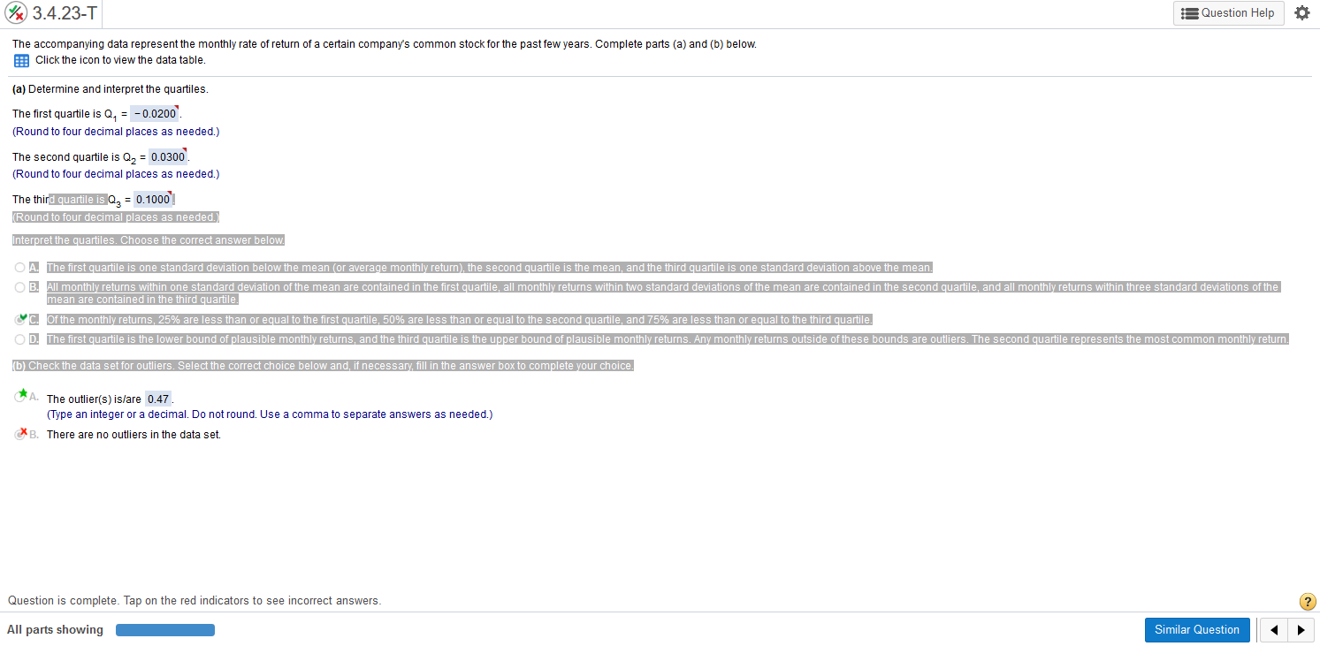Click the Q2 answer field showing 0.0300

(166, 156)
